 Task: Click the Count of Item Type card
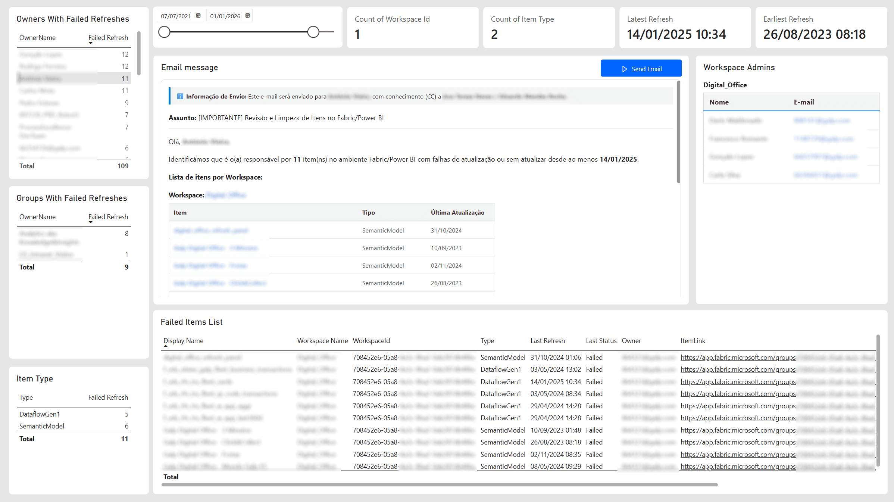tap(549, 28)
